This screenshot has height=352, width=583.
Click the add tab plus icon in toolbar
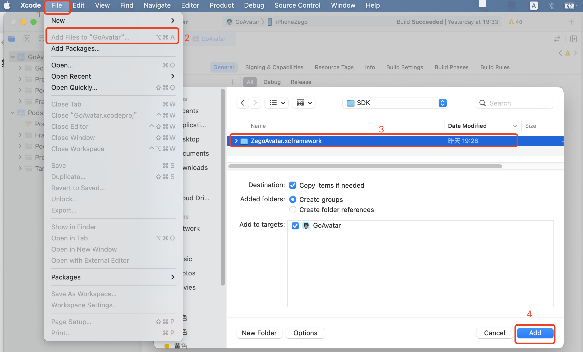pyautogui.click(x=571, y=22)
